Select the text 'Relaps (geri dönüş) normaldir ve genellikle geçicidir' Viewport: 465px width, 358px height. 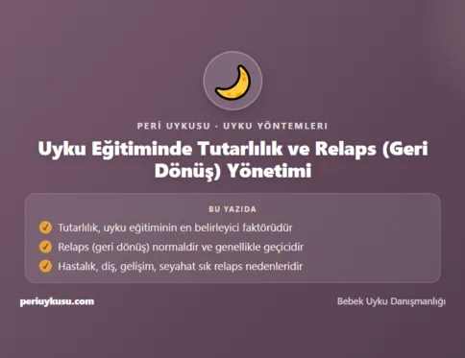181,247
